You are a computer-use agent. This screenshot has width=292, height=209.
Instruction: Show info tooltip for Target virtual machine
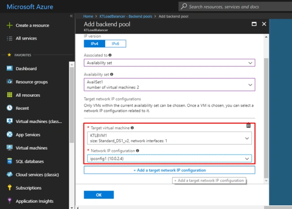point(132,128)
